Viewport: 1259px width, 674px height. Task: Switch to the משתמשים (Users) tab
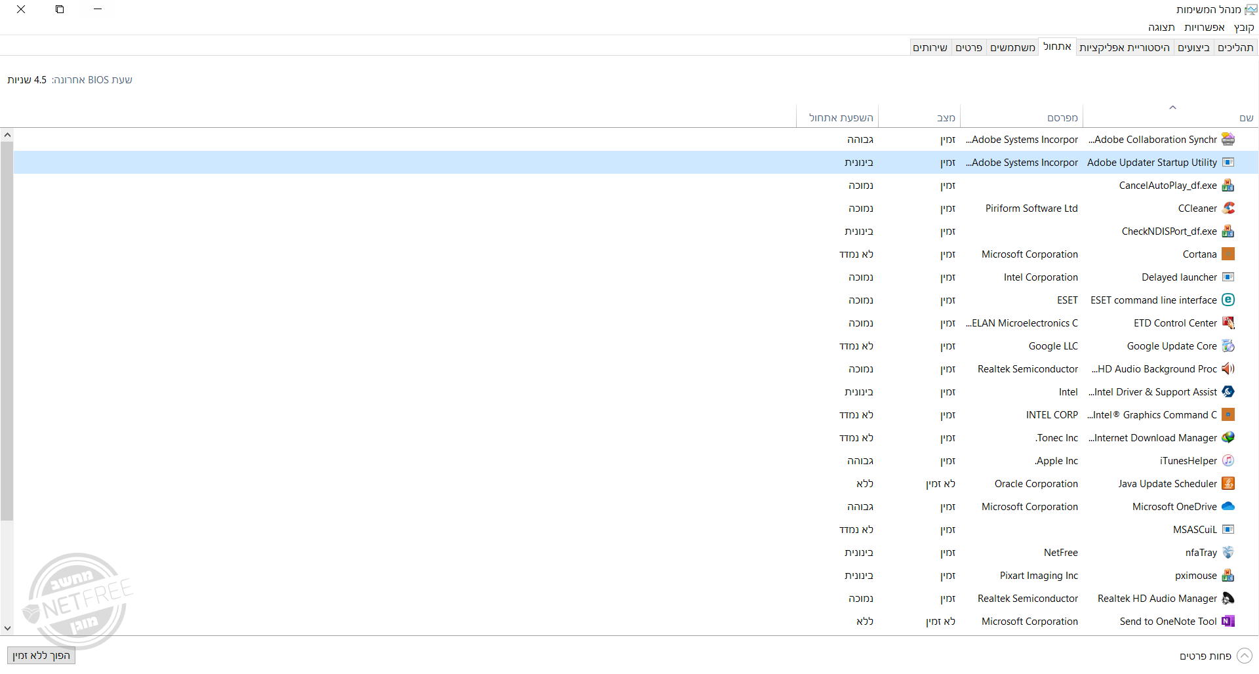[1012, 47]
